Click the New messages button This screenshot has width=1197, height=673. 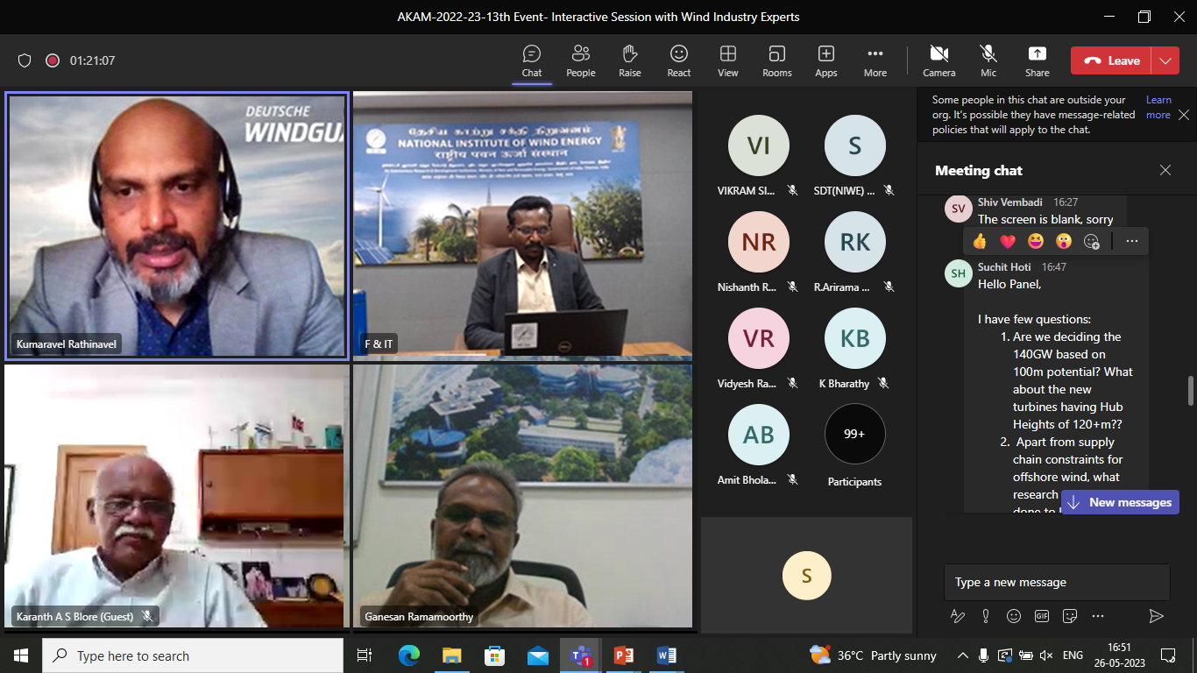click(x=1120, y=502)
